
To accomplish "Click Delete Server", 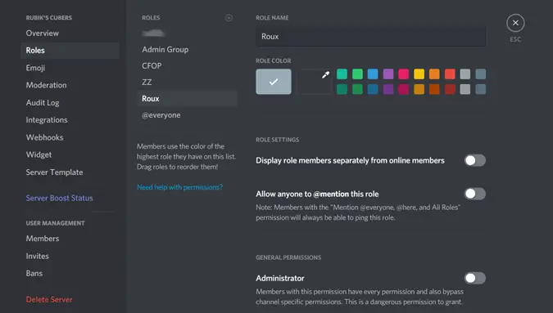I will pos(49,300).
